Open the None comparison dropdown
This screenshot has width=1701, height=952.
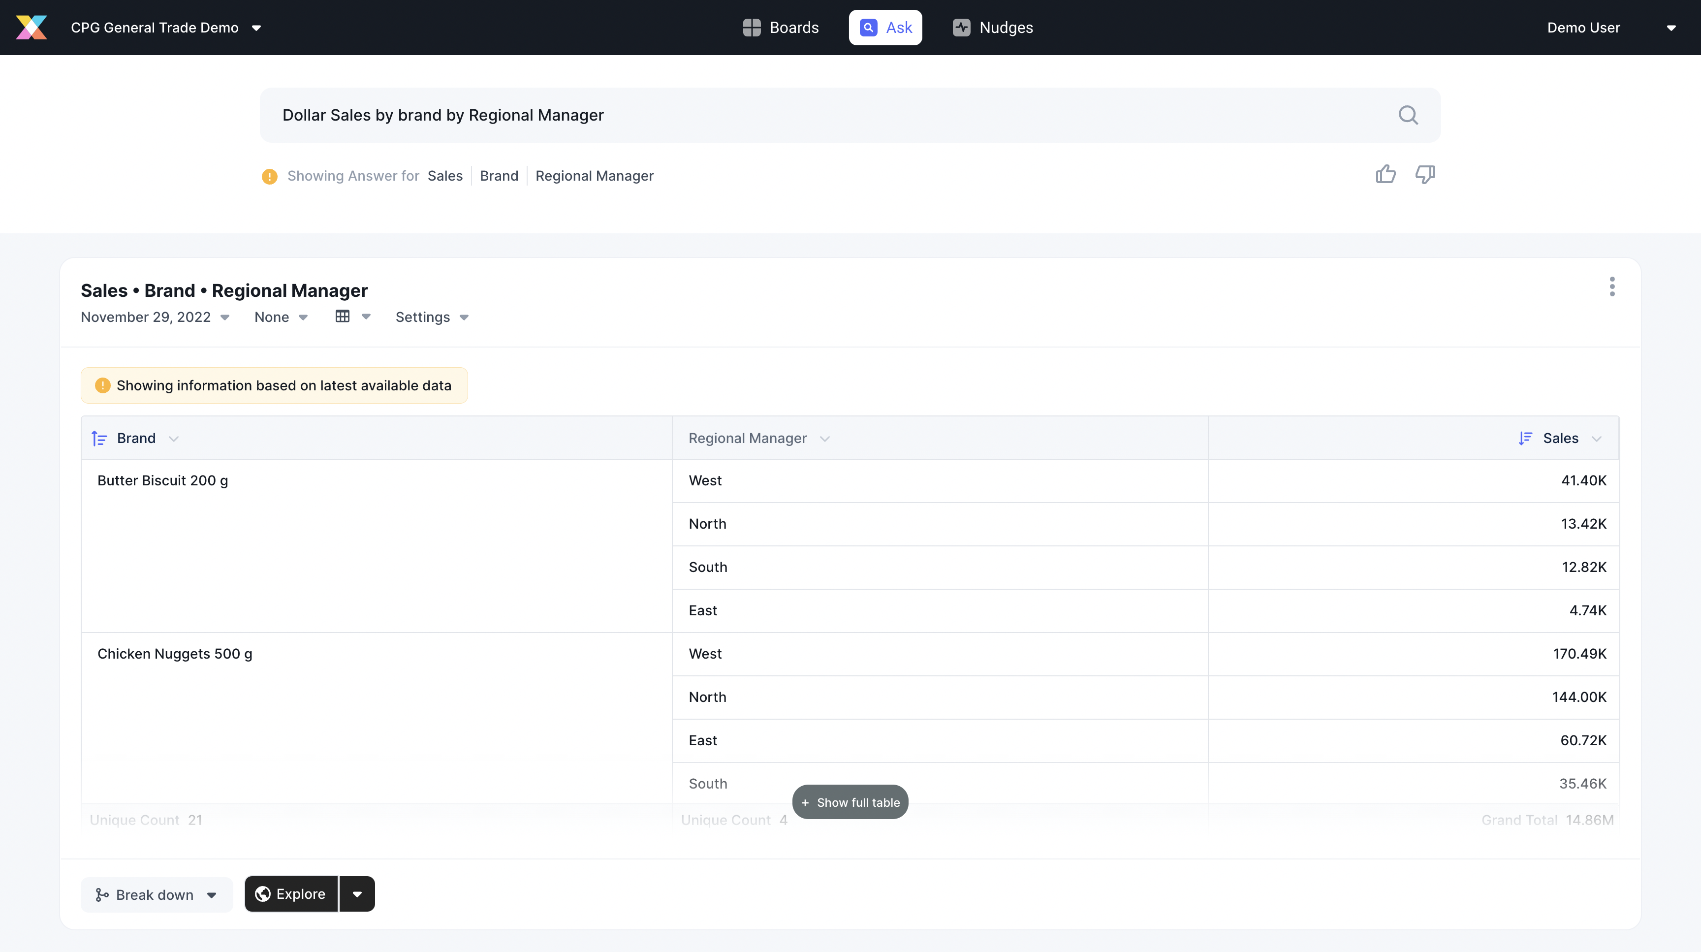[x=282, y=317]
